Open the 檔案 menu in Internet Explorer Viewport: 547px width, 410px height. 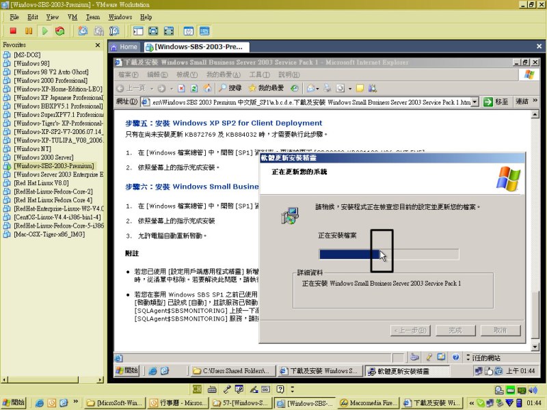pyautogui.click(x=128, y=74)
